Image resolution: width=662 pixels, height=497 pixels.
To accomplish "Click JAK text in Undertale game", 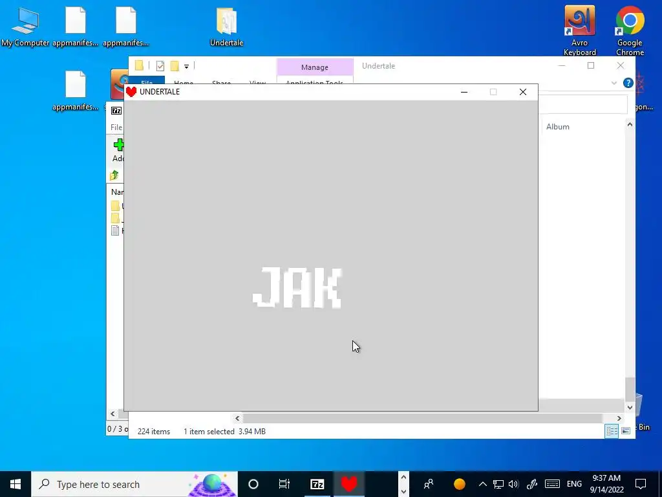I will [x=297, y=287].
